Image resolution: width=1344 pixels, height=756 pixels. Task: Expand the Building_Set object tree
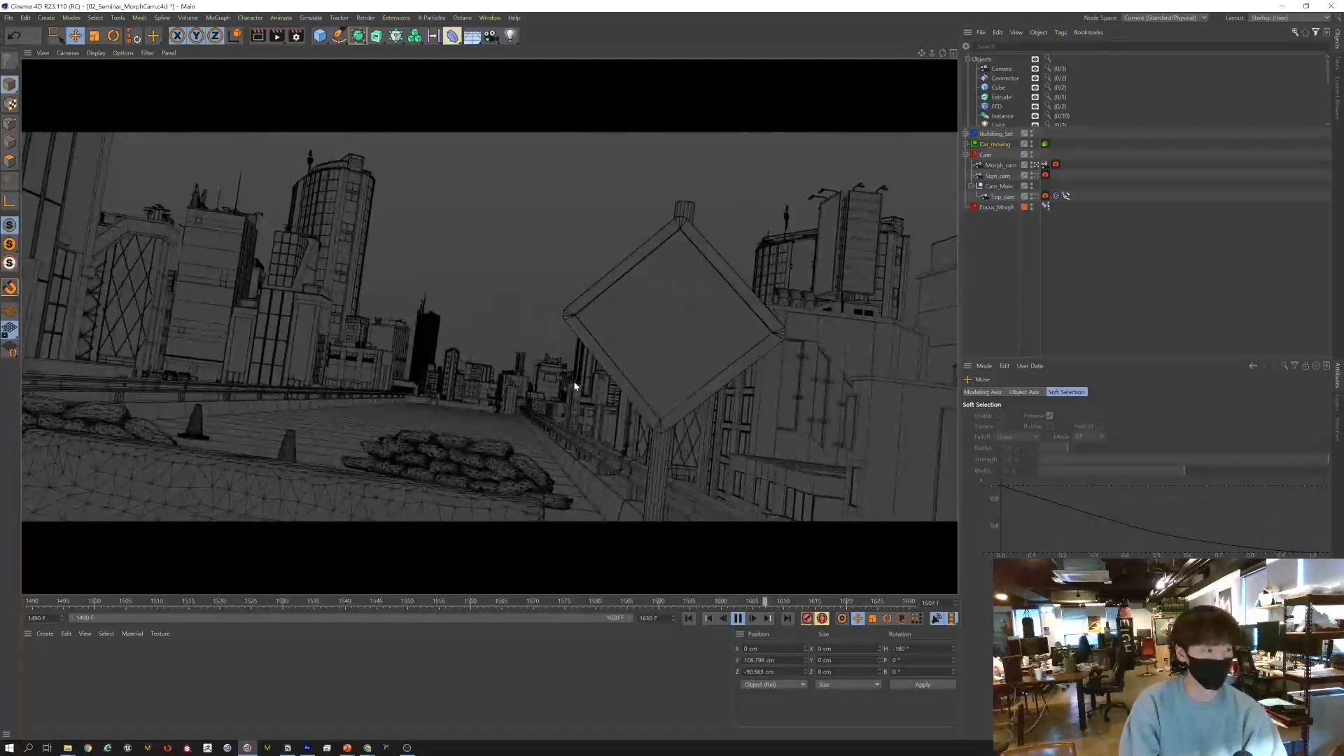click(x=967, y=134)
